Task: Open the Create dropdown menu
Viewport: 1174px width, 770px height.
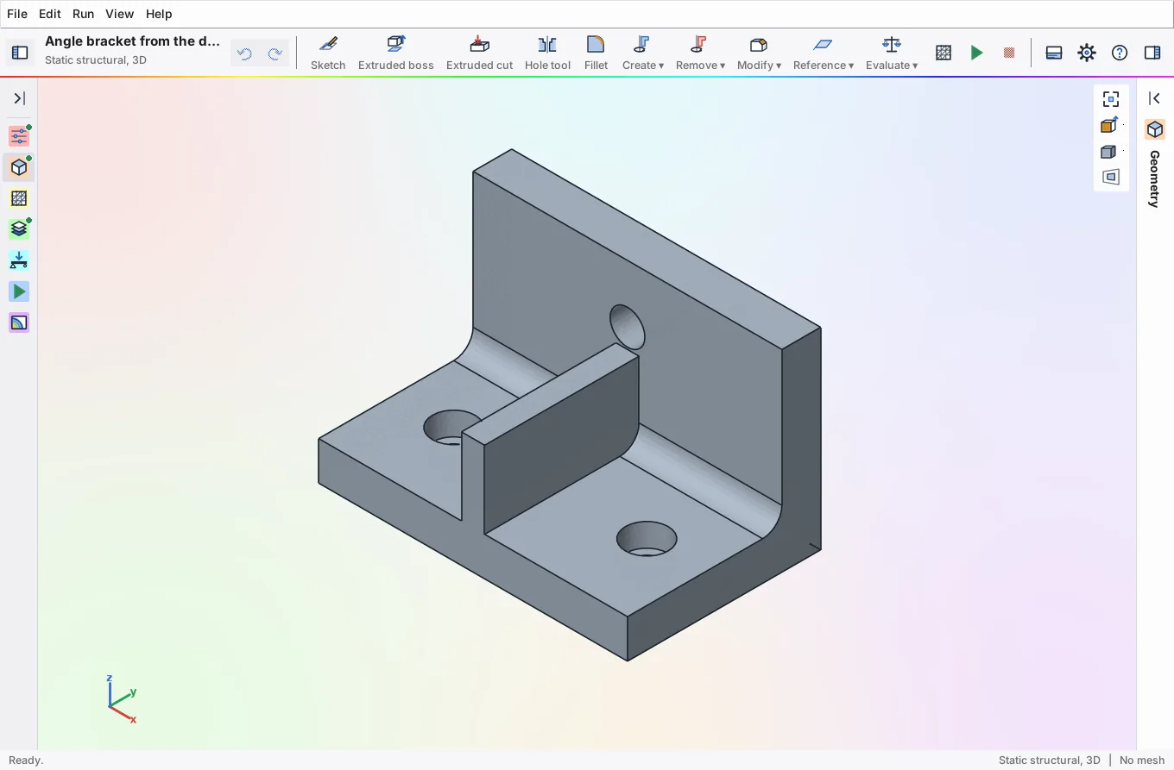Action: pos(643,53)
